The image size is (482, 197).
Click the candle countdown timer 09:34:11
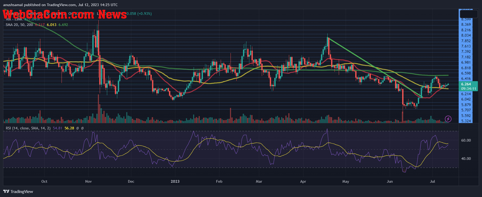click(468, 89)
